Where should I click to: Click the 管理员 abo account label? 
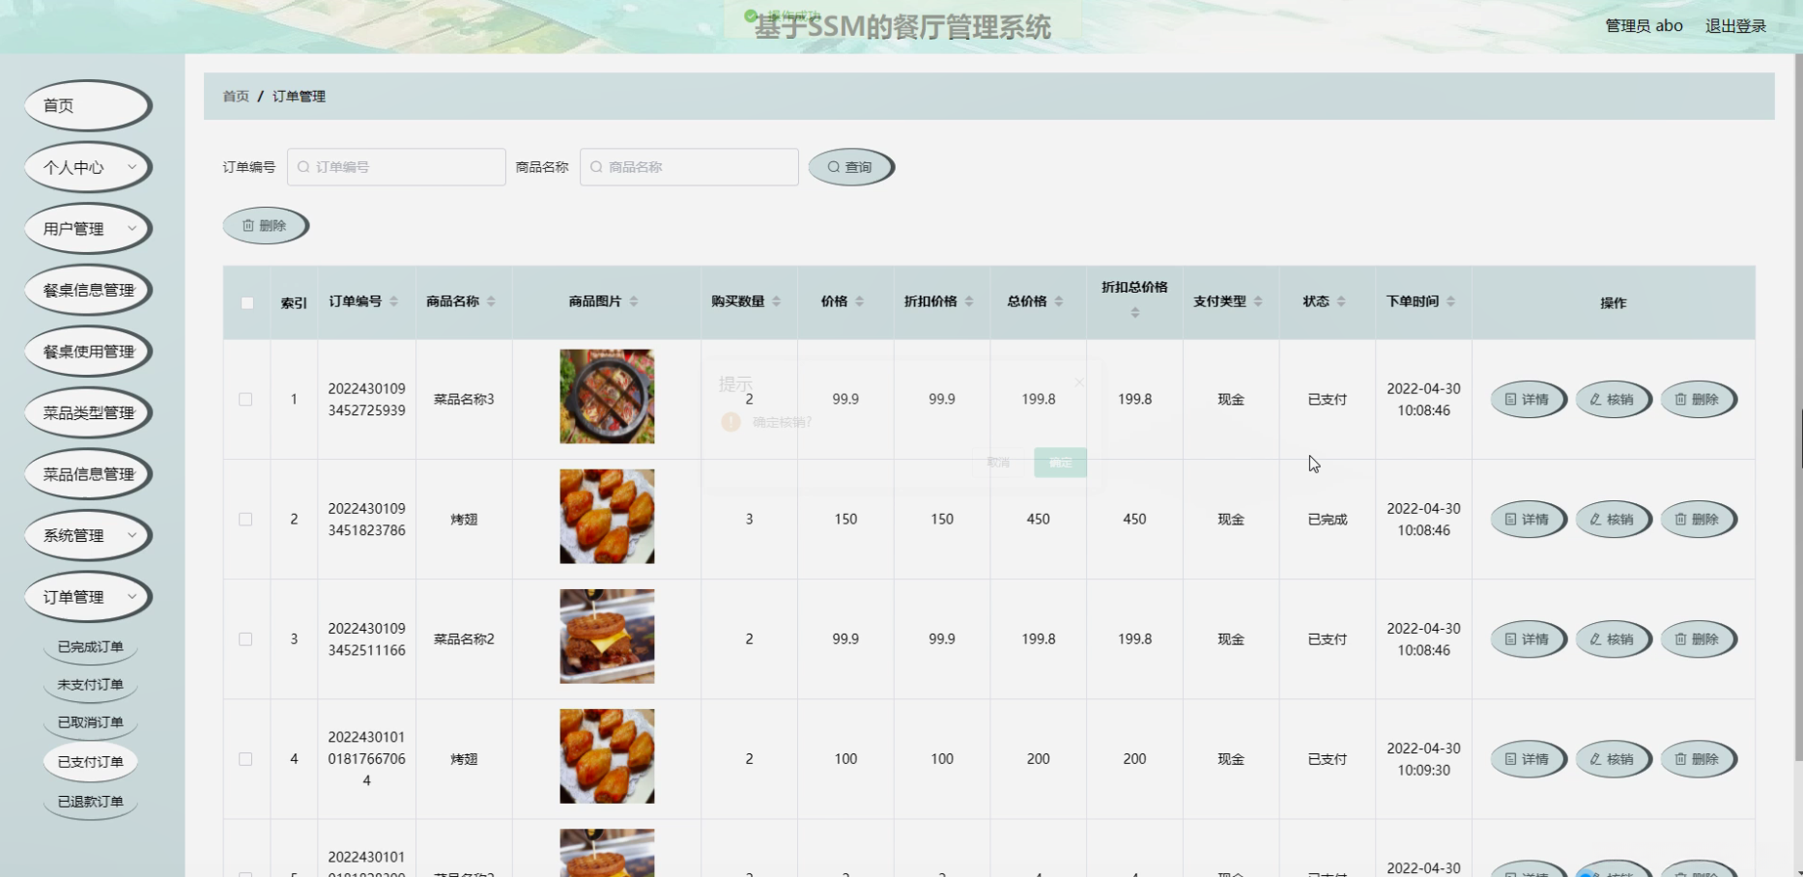(x=1644, y=26)
